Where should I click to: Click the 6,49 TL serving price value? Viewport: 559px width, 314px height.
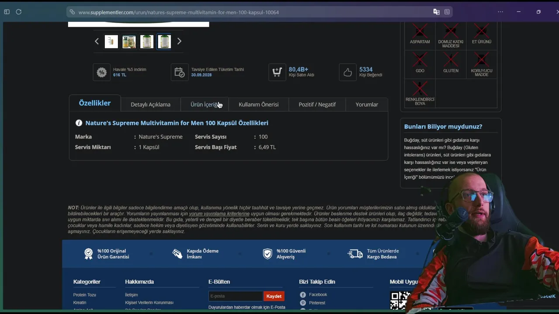(267, 147)
